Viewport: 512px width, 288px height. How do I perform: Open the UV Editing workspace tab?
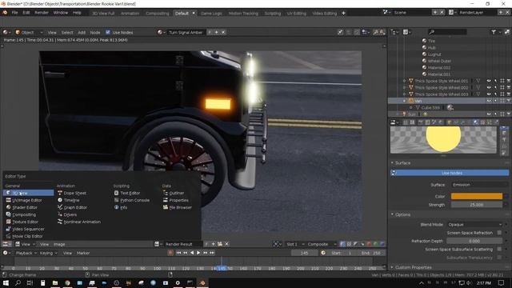tap(297, 14)
